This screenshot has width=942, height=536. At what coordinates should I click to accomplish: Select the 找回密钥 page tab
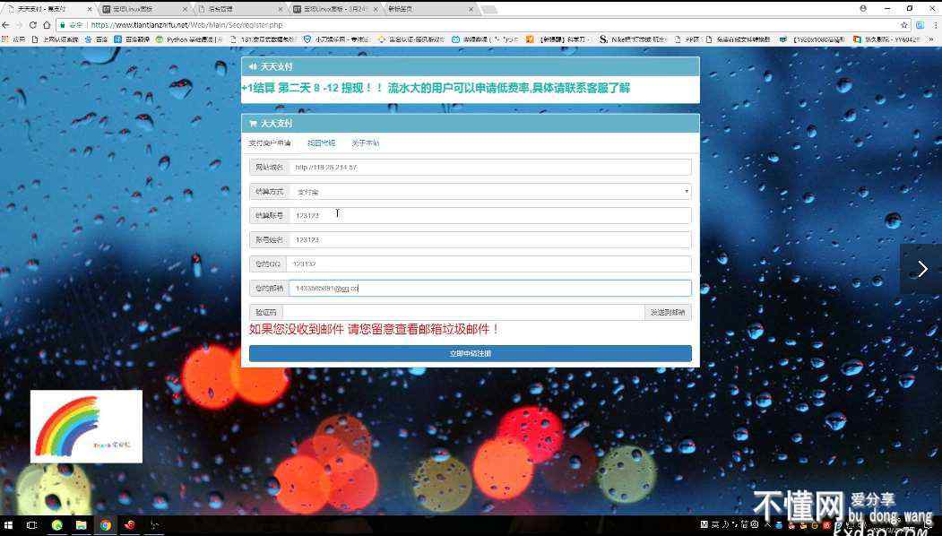point(322,143)
